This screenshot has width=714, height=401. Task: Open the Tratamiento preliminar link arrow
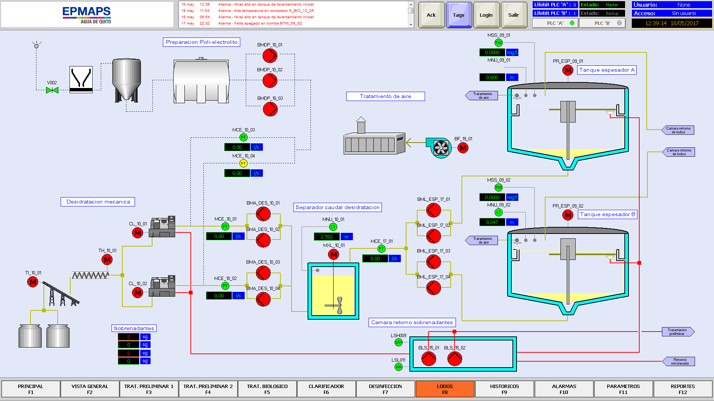pyautogui.click(x=678, y=332)
